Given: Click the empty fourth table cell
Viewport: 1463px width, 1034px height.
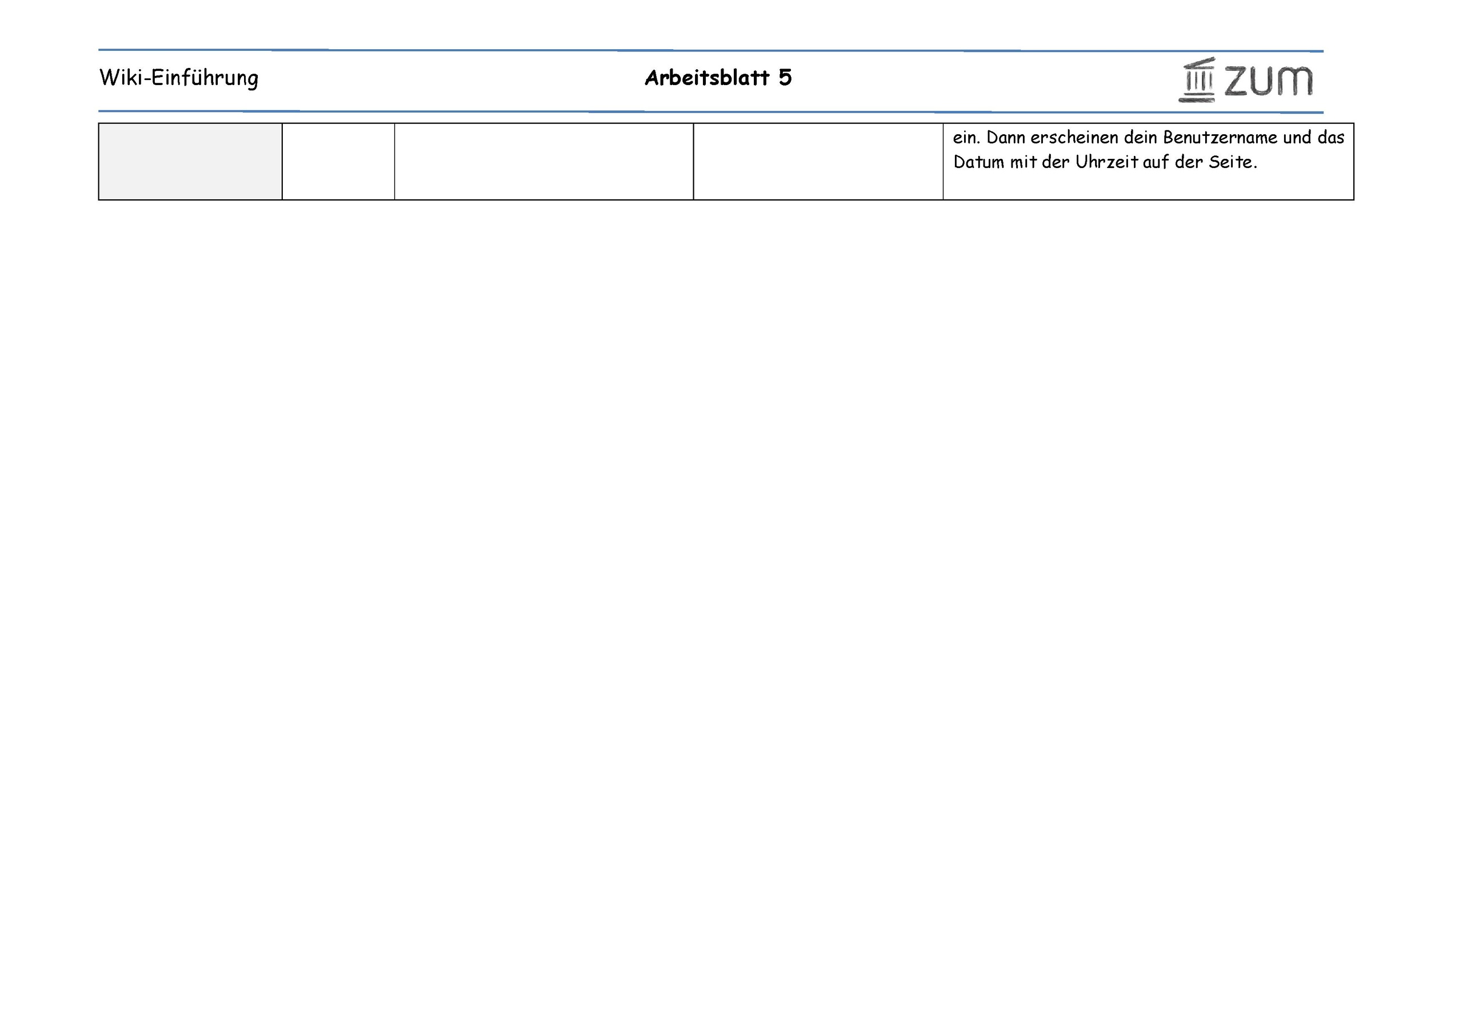Looking at the screenshot, I should 818,161.
